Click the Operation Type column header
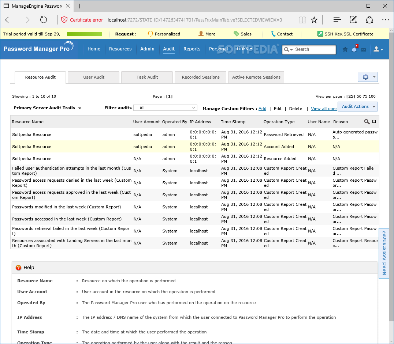The height and width of the screenshot is (344, 394). (279, 122)
